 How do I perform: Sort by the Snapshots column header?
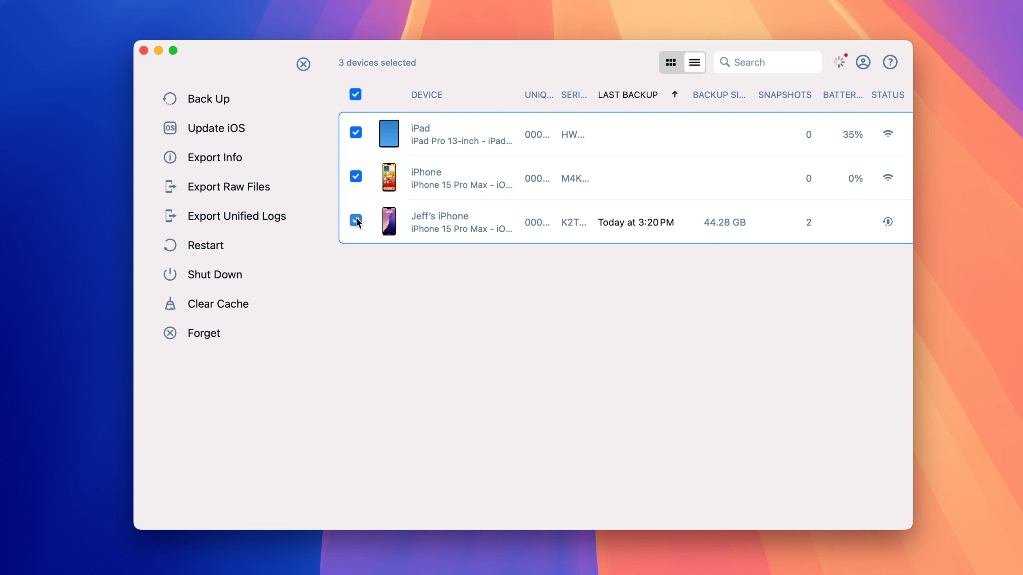pyautogui.click(x=784, y=95)
